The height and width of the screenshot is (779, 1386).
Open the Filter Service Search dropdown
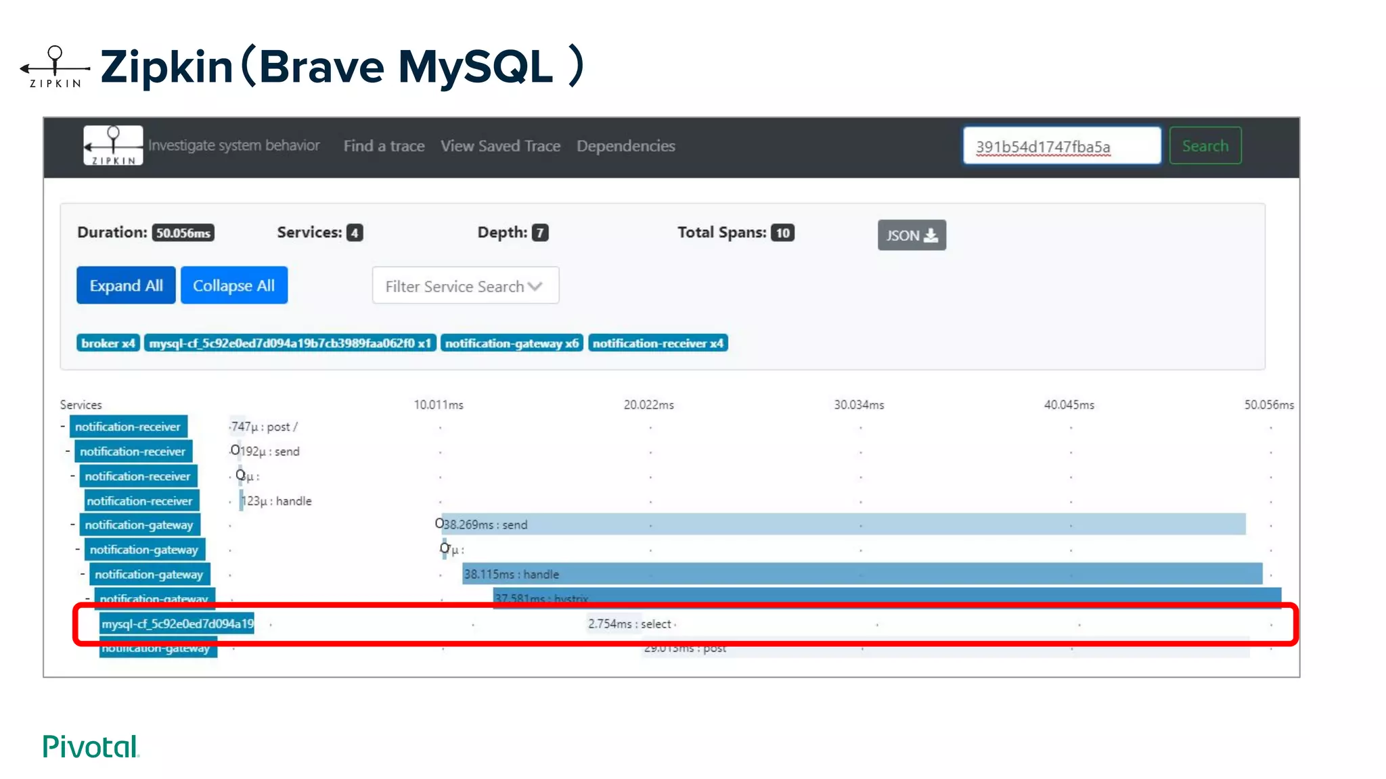(466, 285)
